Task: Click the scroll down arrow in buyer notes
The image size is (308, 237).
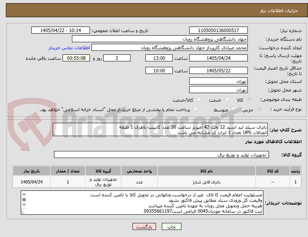Action: pyautogui.click(x=24, y=205)
